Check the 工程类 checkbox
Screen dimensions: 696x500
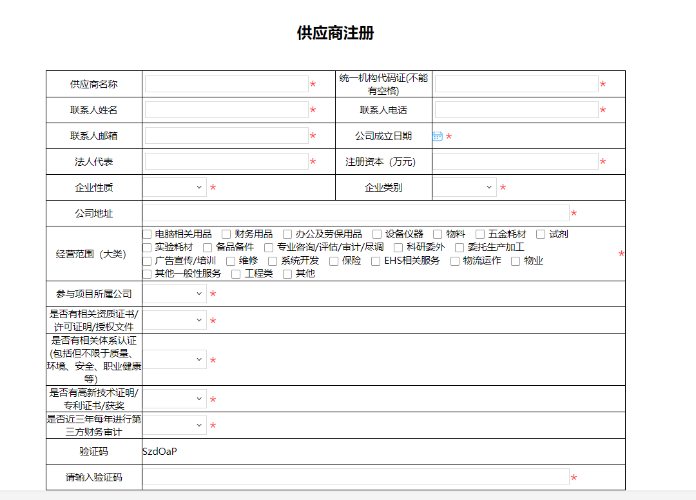coord(236,274)
